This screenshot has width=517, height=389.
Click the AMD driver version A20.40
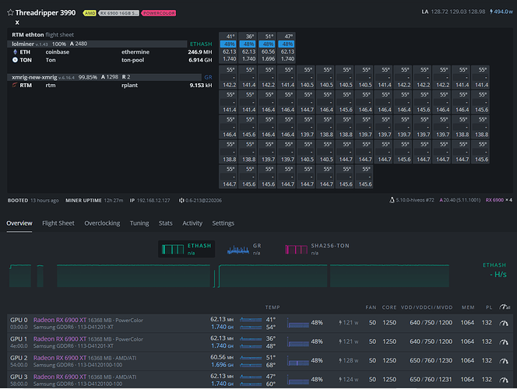click(460, 200)
